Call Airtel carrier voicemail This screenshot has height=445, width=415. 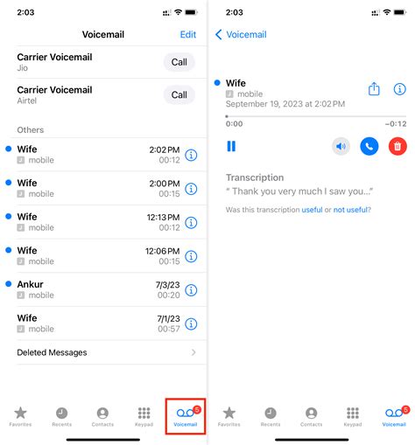tap(179, 94)
